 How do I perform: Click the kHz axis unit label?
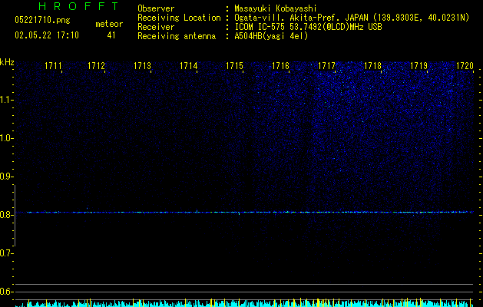7,62
